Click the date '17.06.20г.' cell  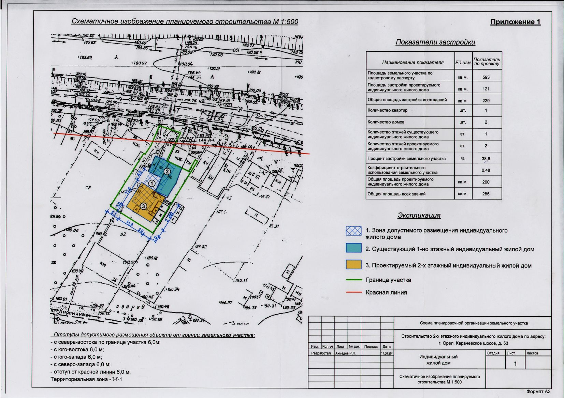point(387,353)
